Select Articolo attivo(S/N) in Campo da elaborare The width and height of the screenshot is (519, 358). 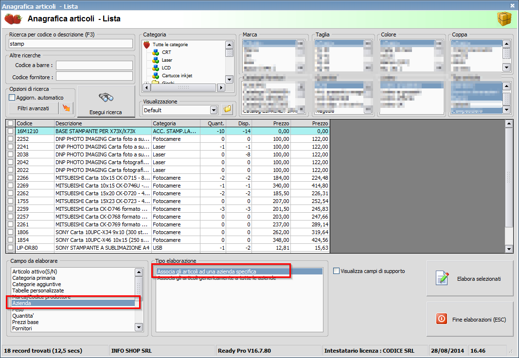[x=35, y=272]
